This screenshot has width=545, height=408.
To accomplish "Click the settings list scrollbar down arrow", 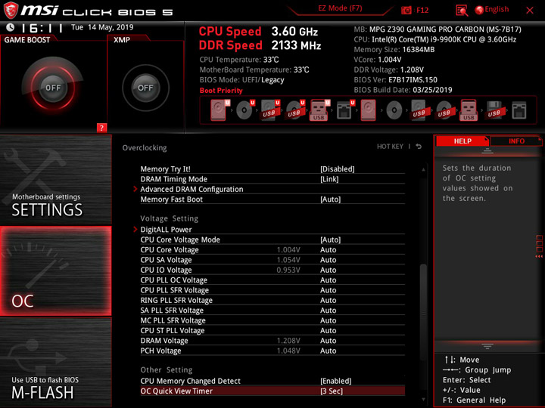I will pos(423,400).
